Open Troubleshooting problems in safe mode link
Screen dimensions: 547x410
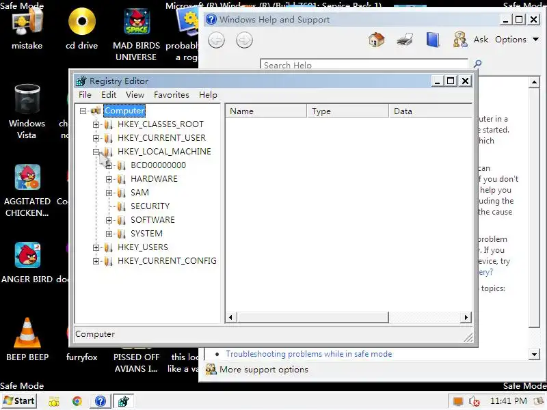coord(309,354)
